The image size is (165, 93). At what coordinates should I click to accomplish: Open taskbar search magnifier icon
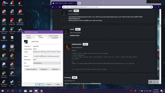8,91
